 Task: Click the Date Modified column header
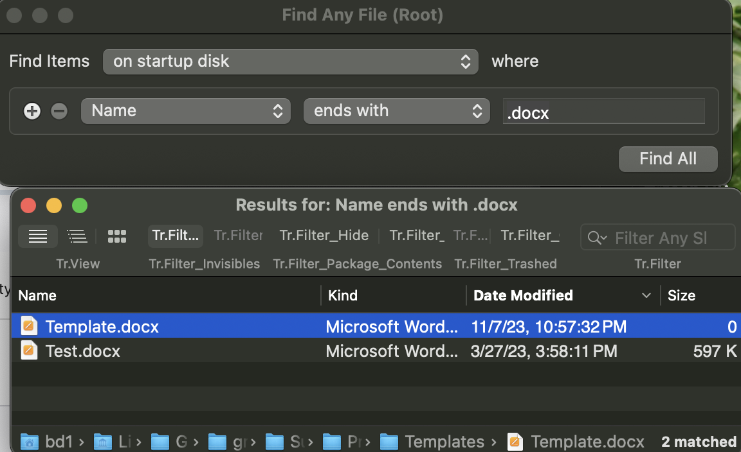pos(523,295)
